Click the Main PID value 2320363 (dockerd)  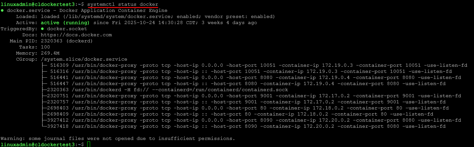(x=67, y=41)
